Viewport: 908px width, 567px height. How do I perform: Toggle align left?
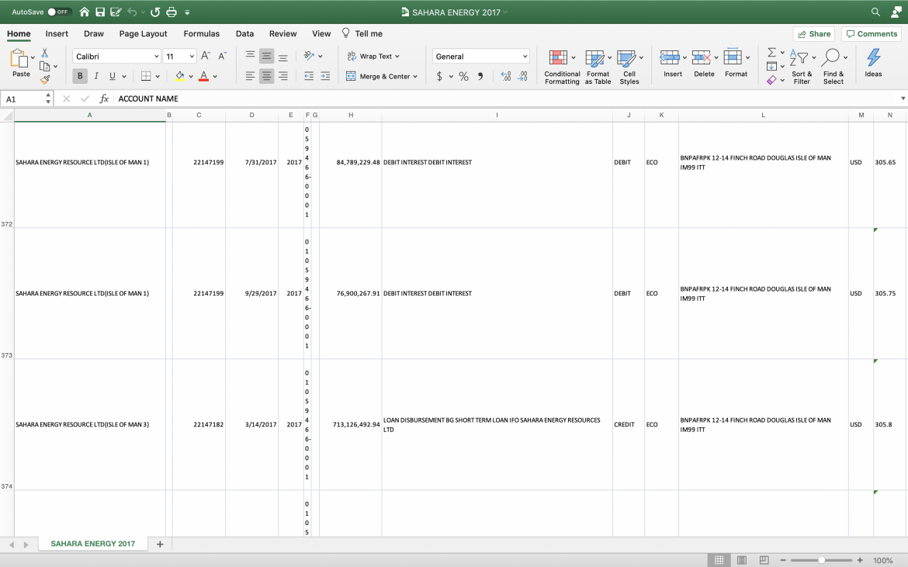click(x=250, y=76)
